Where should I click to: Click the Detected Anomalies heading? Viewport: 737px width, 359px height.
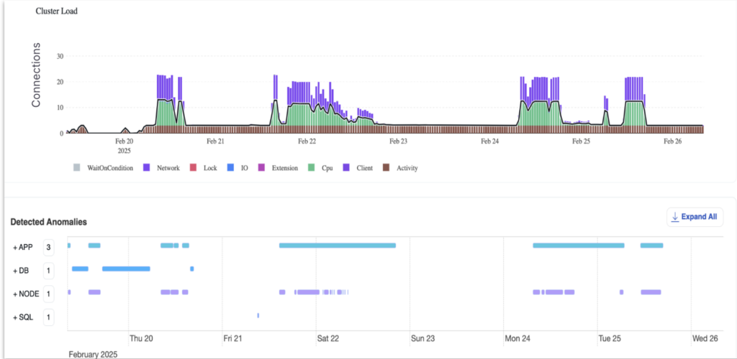click(x=48, y=222)
